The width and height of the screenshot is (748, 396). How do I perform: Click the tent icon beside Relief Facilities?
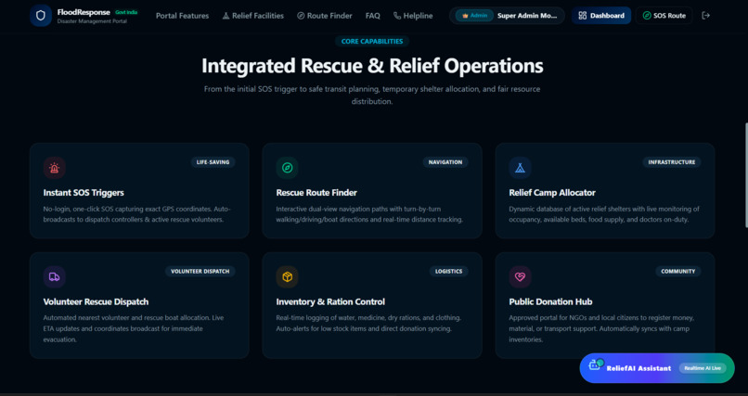click(x=226, y=16)
